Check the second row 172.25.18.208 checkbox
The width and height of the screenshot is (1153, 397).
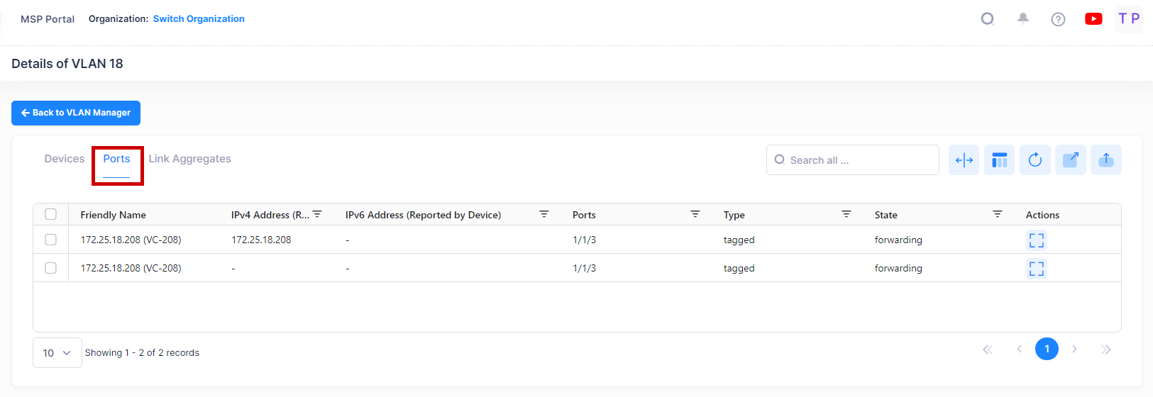[50, 268]
